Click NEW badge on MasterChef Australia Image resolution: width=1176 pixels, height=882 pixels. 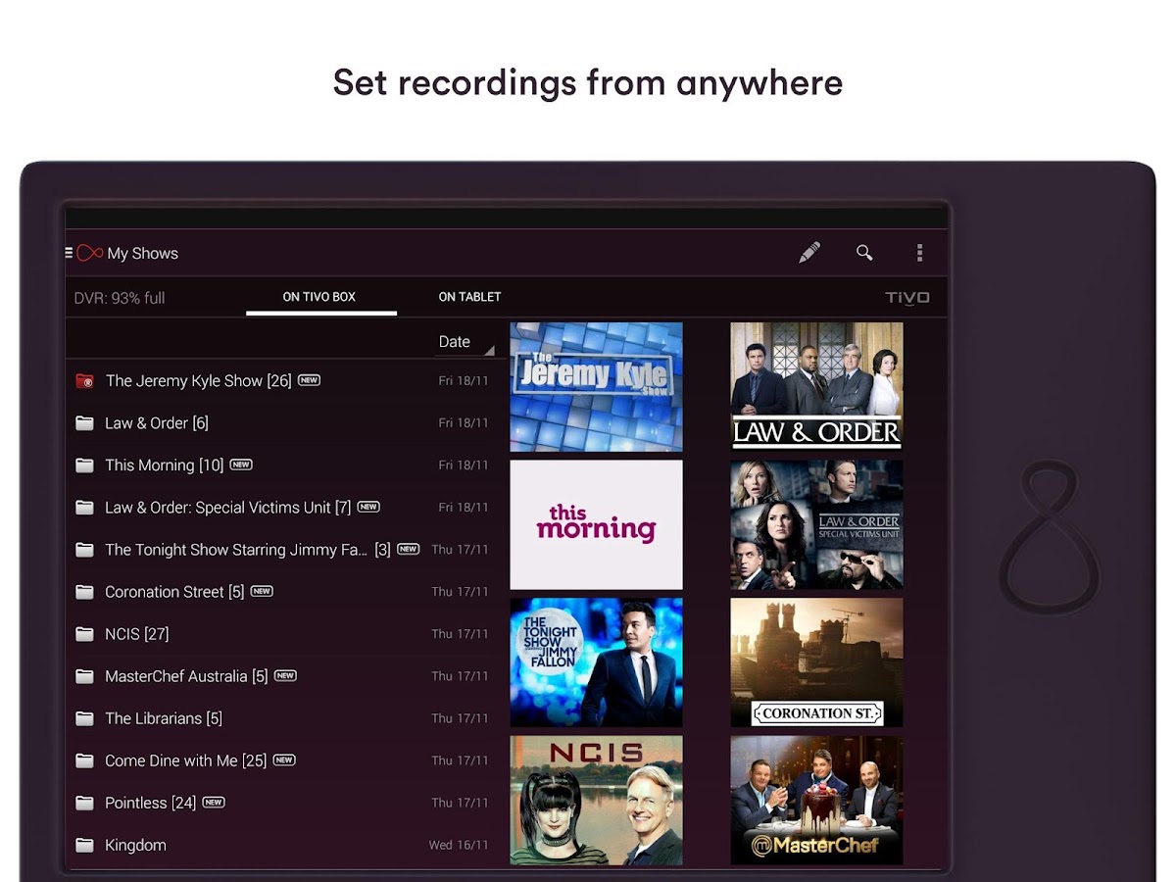coord(285,675)
